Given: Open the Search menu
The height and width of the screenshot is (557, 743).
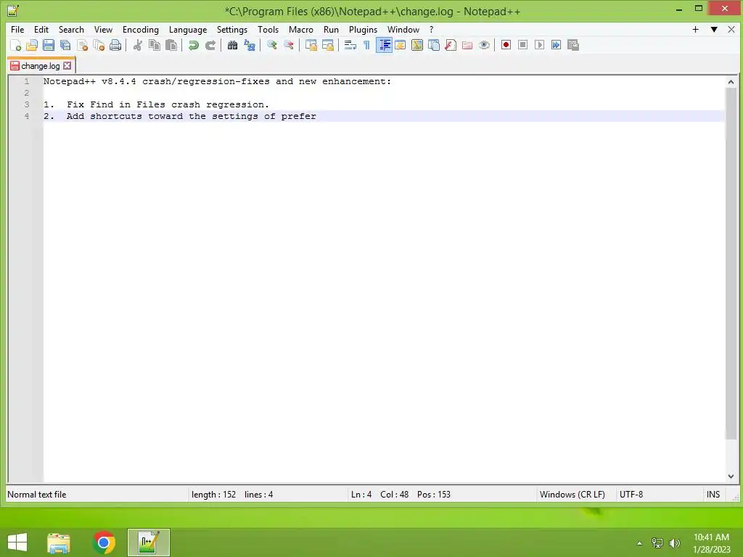Looking at the screenshot, I should (x=71, y=29).
